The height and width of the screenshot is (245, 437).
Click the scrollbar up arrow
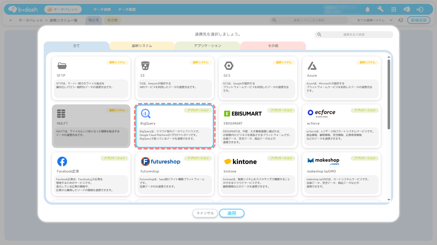389,57
